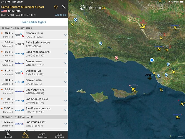
Task: Expand Denver WN2367 flight details
Action: 66,63
